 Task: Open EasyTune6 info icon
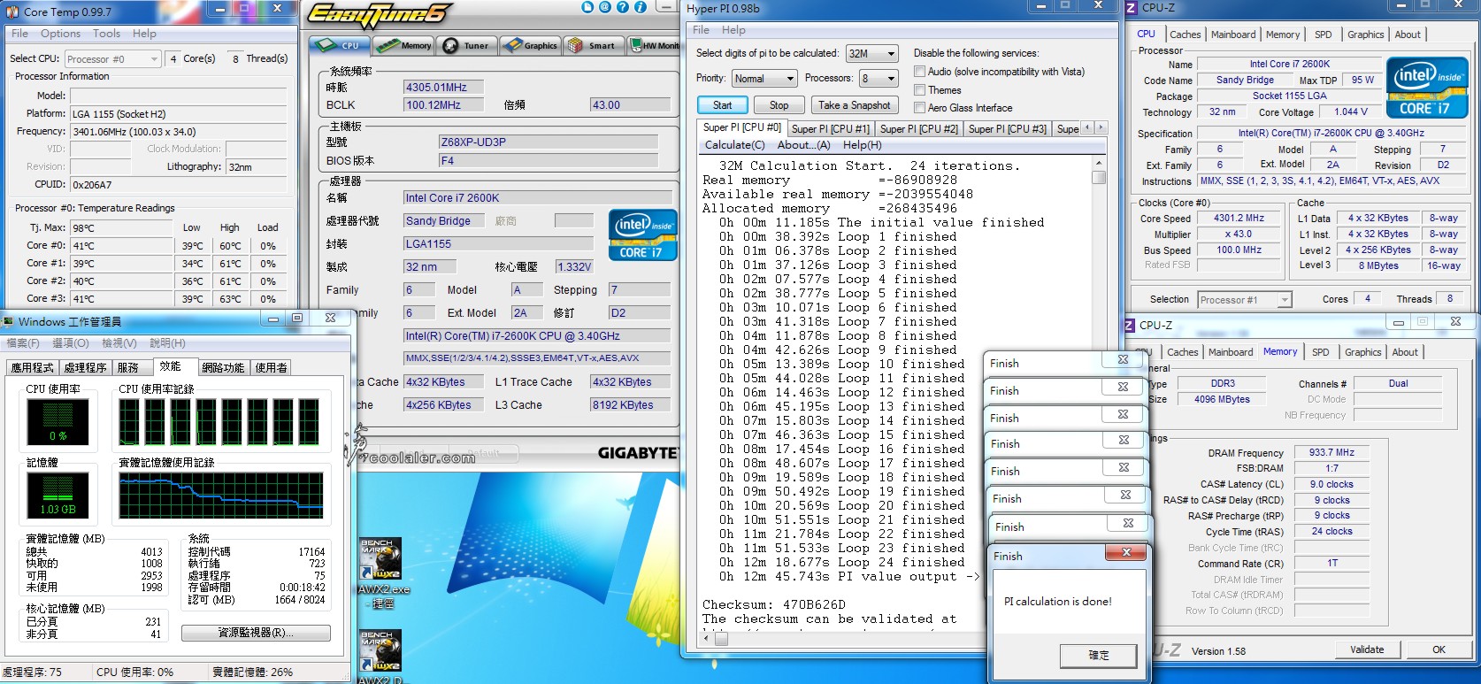click(x=640, y=7)
